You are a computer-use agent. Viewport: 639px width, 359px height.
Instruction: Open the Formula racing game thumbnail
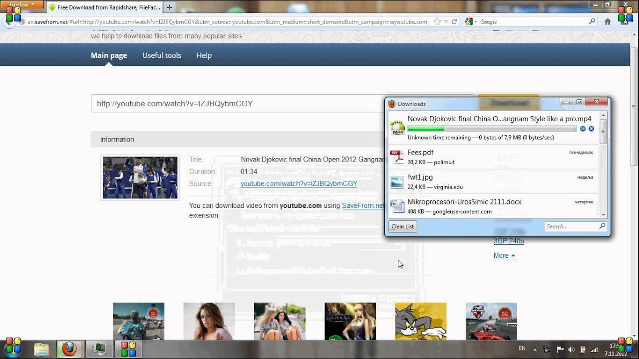tap(491, 321)
